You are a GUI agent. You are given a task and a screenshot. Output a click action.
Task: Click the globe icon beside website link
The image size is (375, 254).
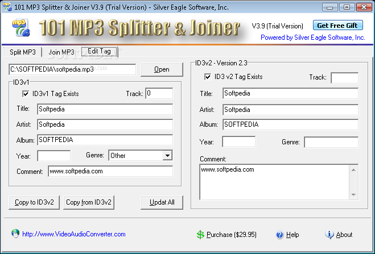pos(15,234)
